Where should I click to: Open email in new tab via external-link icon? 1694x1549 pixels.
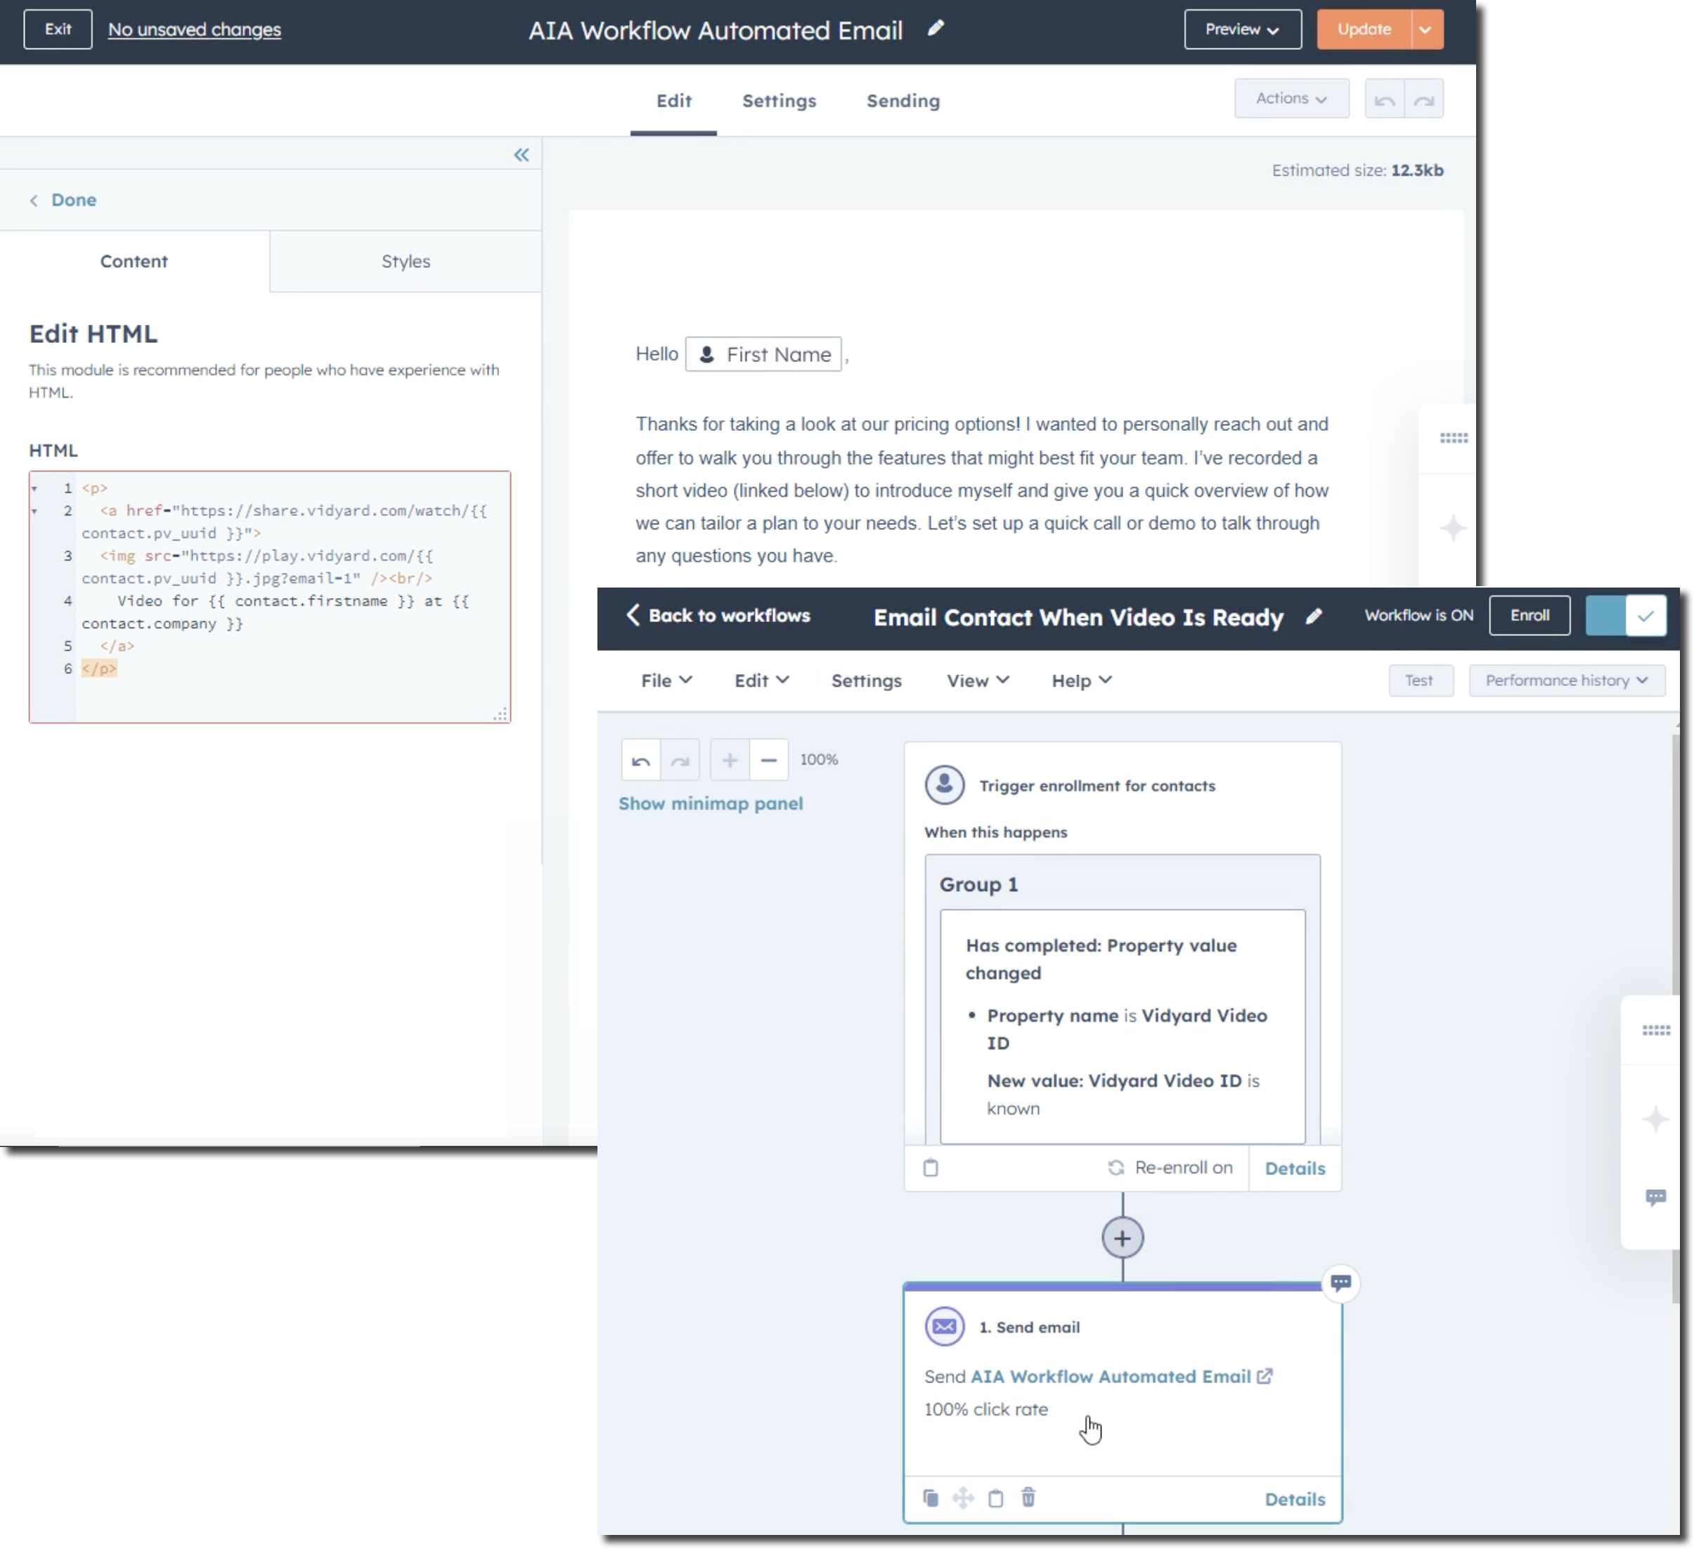pyautogui.click(x=1264, y=1376)
